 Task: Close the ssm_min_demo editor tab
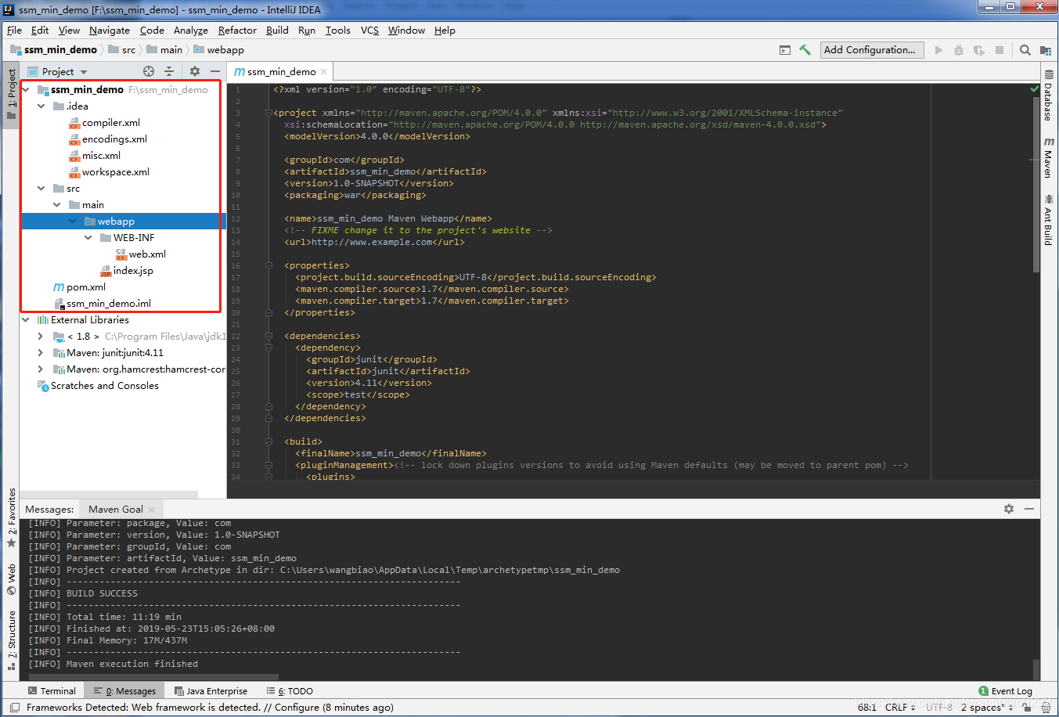(324, 71)
